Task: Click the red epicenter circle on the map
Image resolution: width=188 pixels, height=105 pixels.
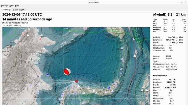Action: [x=77, y=81]
